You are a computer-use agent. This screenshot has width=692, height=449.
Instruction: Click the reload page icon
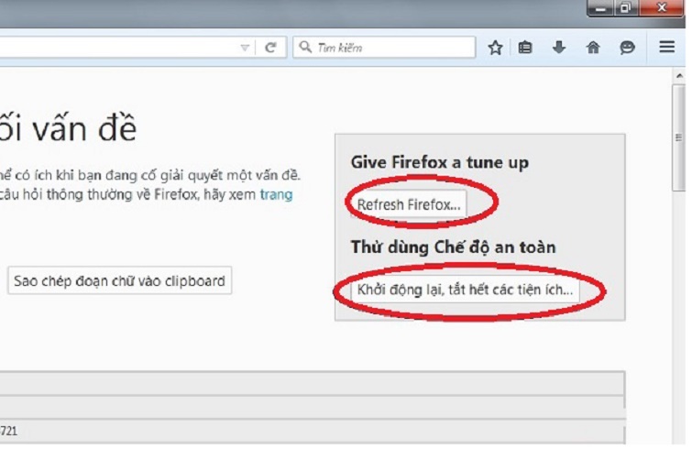pyautogui.click(x=270, y=48)
